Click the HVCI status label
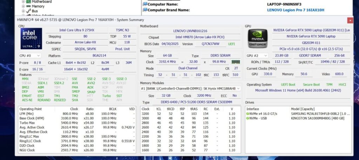The width and height of the screenshot is (359, 160). pyautogui.click(x=342, y=85)
